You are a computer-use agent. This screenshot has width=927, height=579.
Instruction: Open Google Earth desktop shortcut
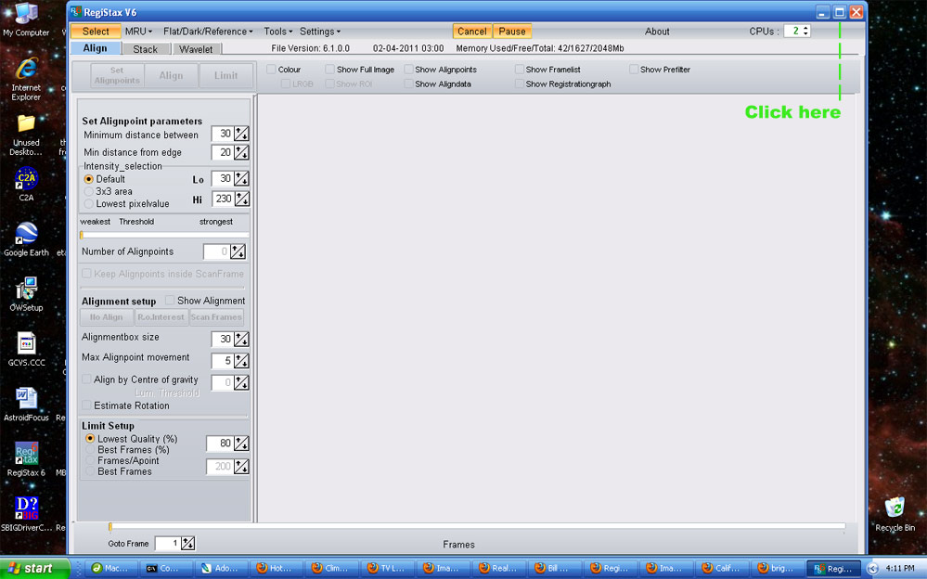26,239
